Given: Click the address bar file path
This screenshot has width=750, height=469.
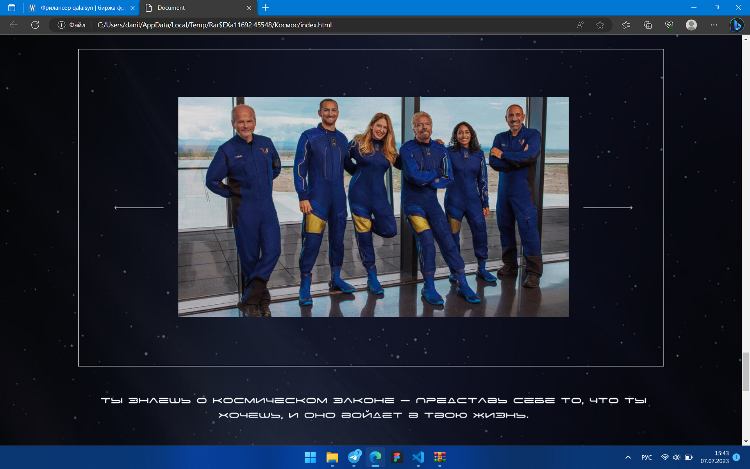Looking at the screenshot, I should [214, 25].
